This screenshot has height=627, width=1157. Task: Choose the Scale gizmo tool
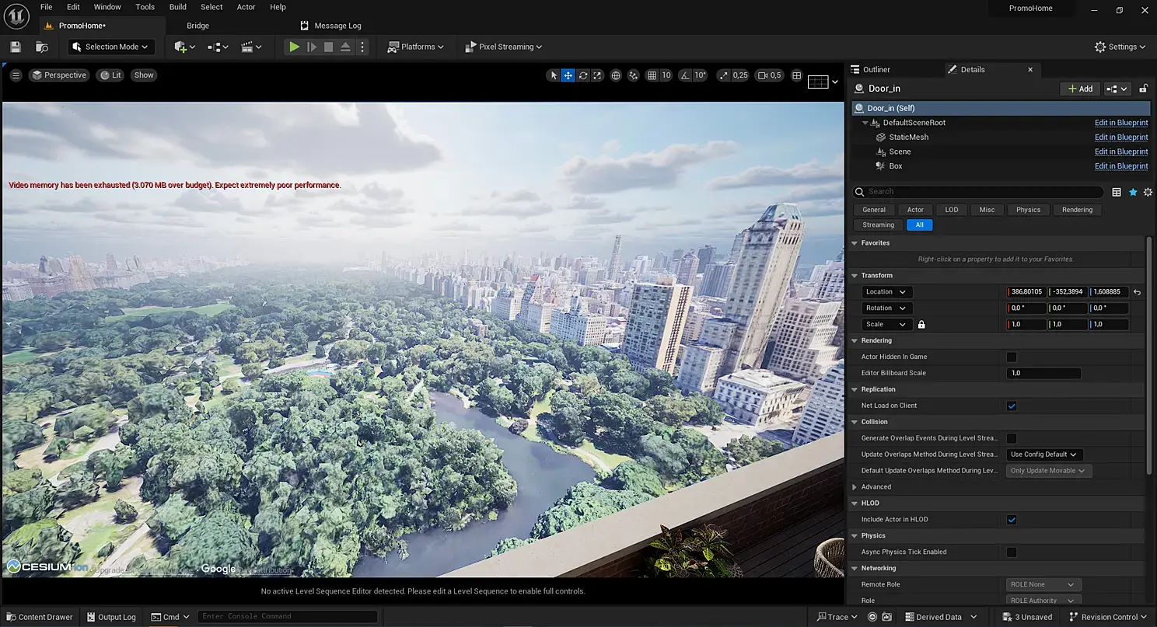[x=597, y=75]
